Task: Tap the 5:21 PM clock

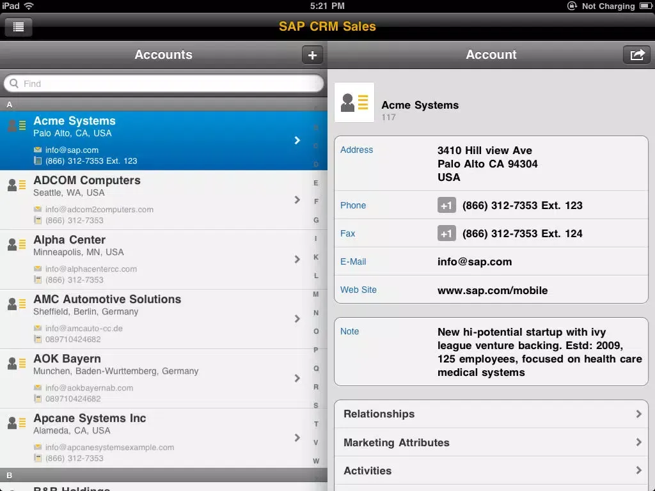Action: pos(327,6)
